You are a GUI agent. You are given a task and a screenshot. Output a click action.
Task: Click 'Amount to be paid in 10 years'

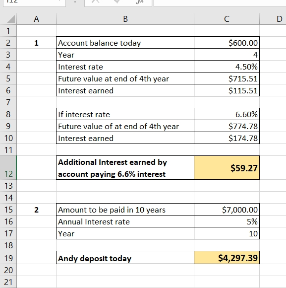coord(125,210)
